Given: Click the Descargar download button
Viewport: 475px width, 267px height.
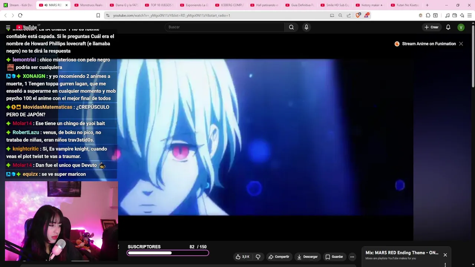Looking at the screenshot, I should click(x=307, y=257).
